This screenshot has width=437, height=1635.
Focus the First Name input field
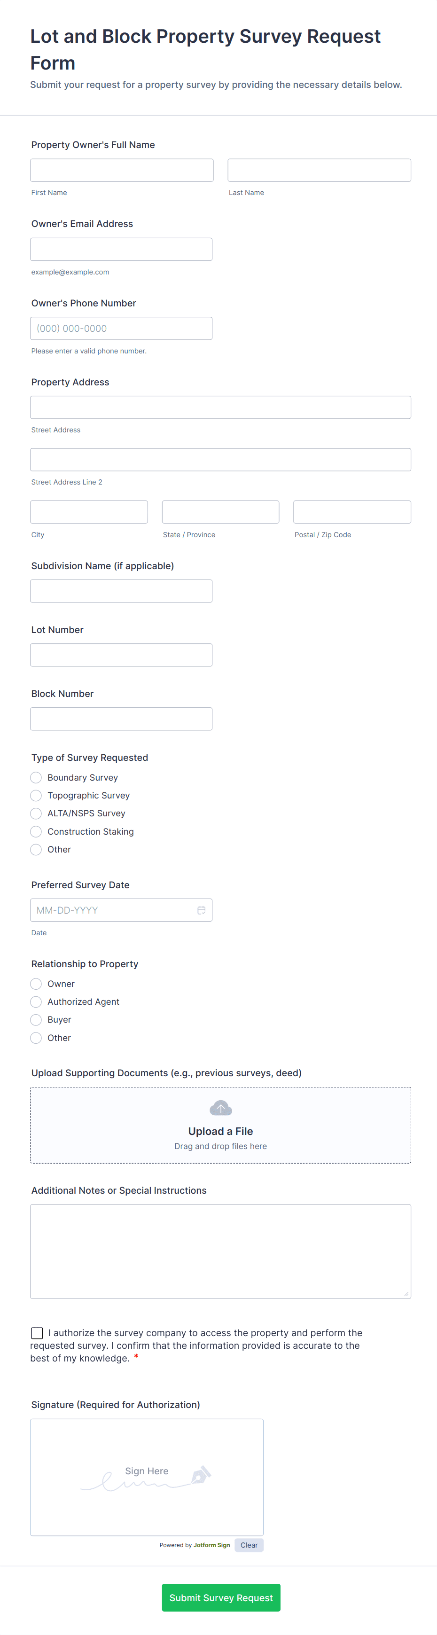122,170
